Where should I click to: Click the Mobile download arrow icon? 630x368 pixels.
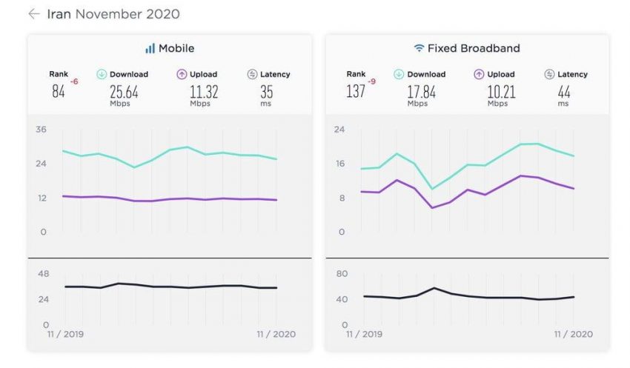click(x=102, y=74)
